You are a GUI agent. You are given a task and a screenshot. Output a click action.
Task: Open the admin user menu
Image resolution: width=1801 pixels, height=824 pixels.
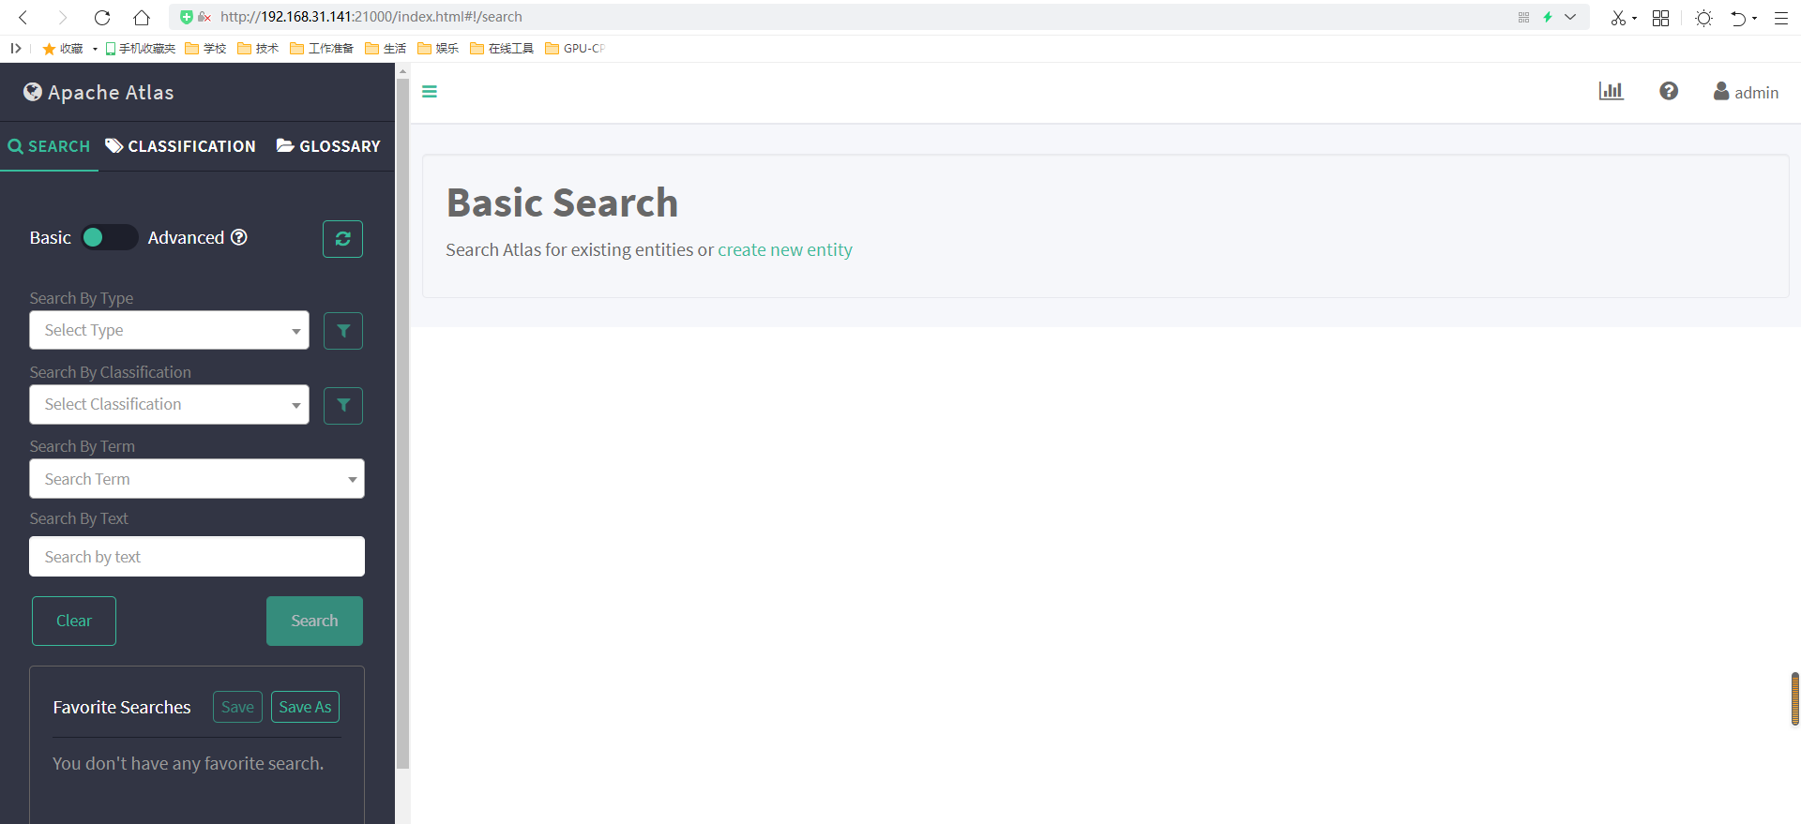click(x=1746, y=92)
